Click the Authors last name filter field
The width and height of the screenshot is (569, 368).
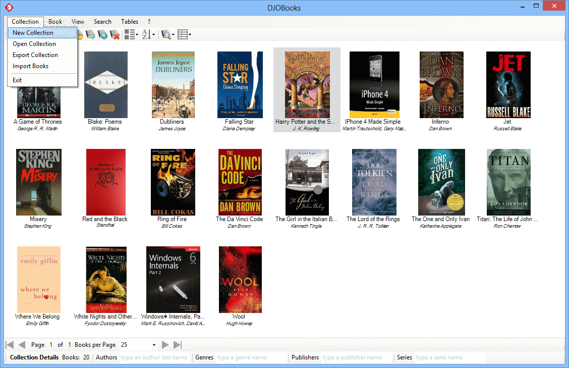point(154,357)
